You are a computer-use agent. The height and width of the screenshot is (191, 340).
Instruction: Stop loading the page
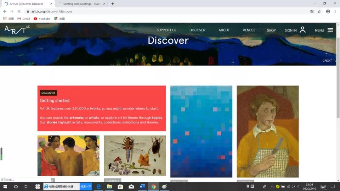[19, 11]
